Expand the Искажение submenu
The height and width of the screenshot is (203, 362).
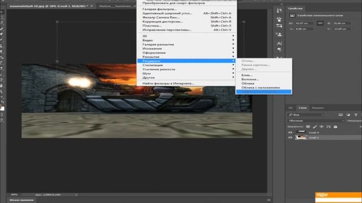187,48
